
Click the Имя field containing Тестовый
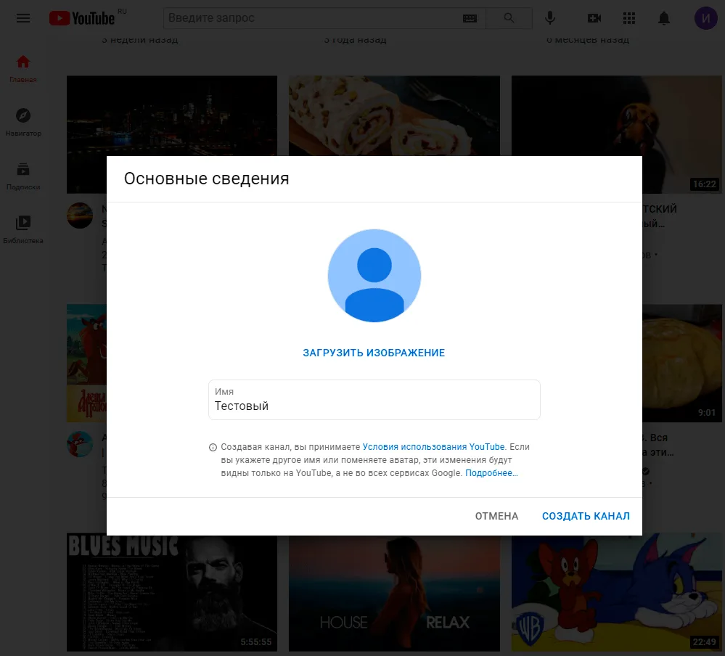coord(374,400)
